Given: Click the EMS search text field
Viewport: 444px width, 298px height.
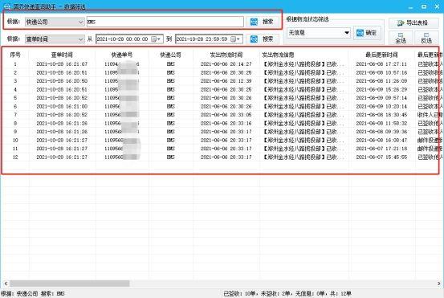Looking at the screenshot, I should [165, 22].
